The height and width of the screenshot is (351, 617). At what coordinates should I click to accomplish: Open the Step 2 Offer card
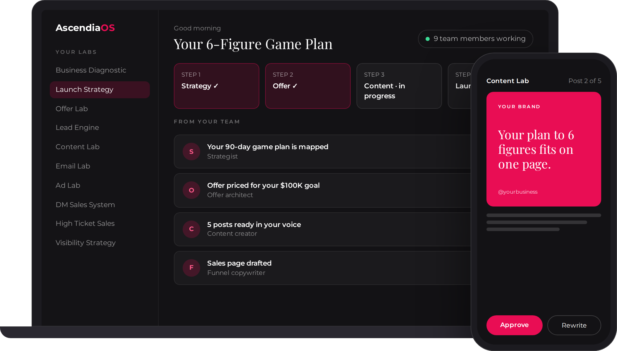tap(308, 86)
